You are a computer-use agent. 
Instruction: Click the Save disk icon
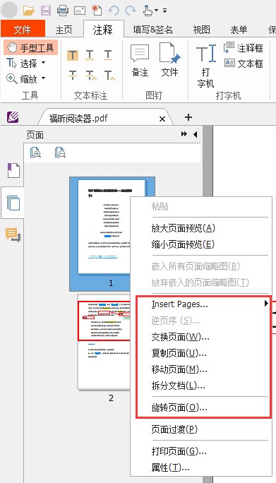[x=46, y=11]
